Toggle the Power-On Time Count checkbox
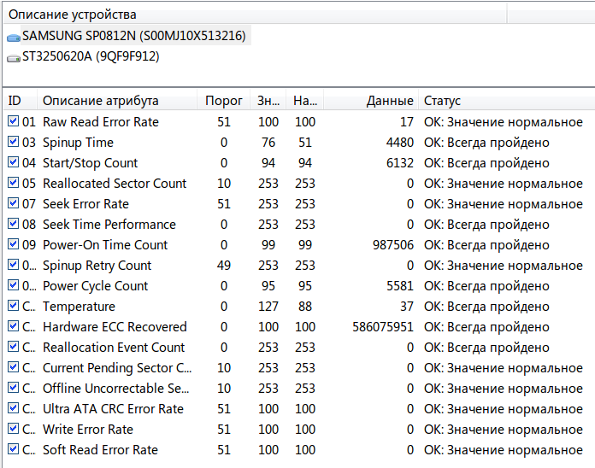595x468 pixels. (x=13, y=245)
